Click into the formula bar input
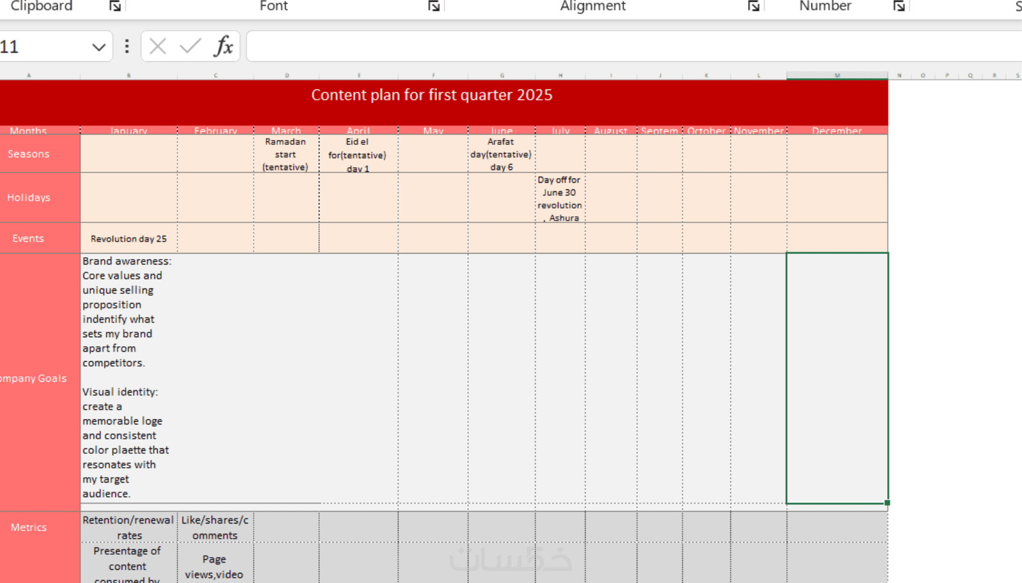Image resolution: width=1022 pixels, height=583 pixels. coord(634,46)
